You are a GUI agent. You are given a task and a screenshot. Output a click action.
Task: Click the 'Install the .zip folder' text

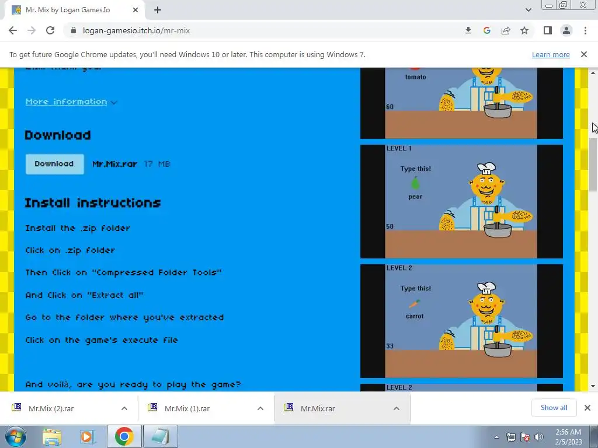[x=78, y=228]
